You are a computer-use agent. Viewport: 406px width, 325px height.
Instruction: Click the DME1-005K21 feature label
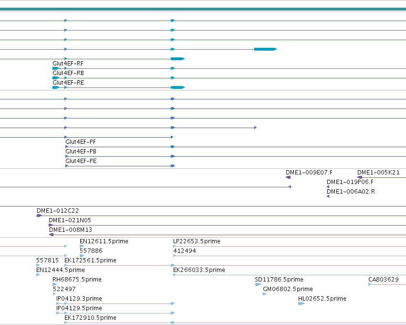(378, 173)
